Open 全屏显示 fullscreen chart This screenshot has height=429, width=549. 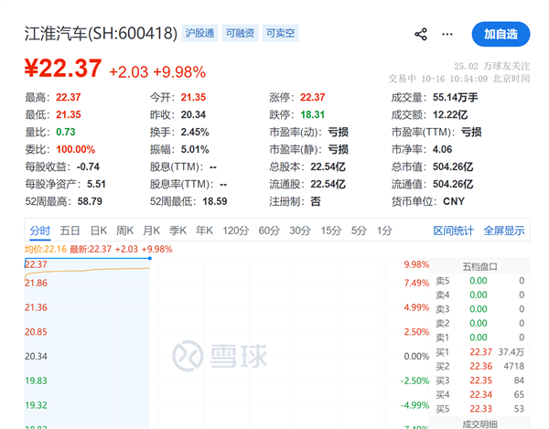point(504,231)
